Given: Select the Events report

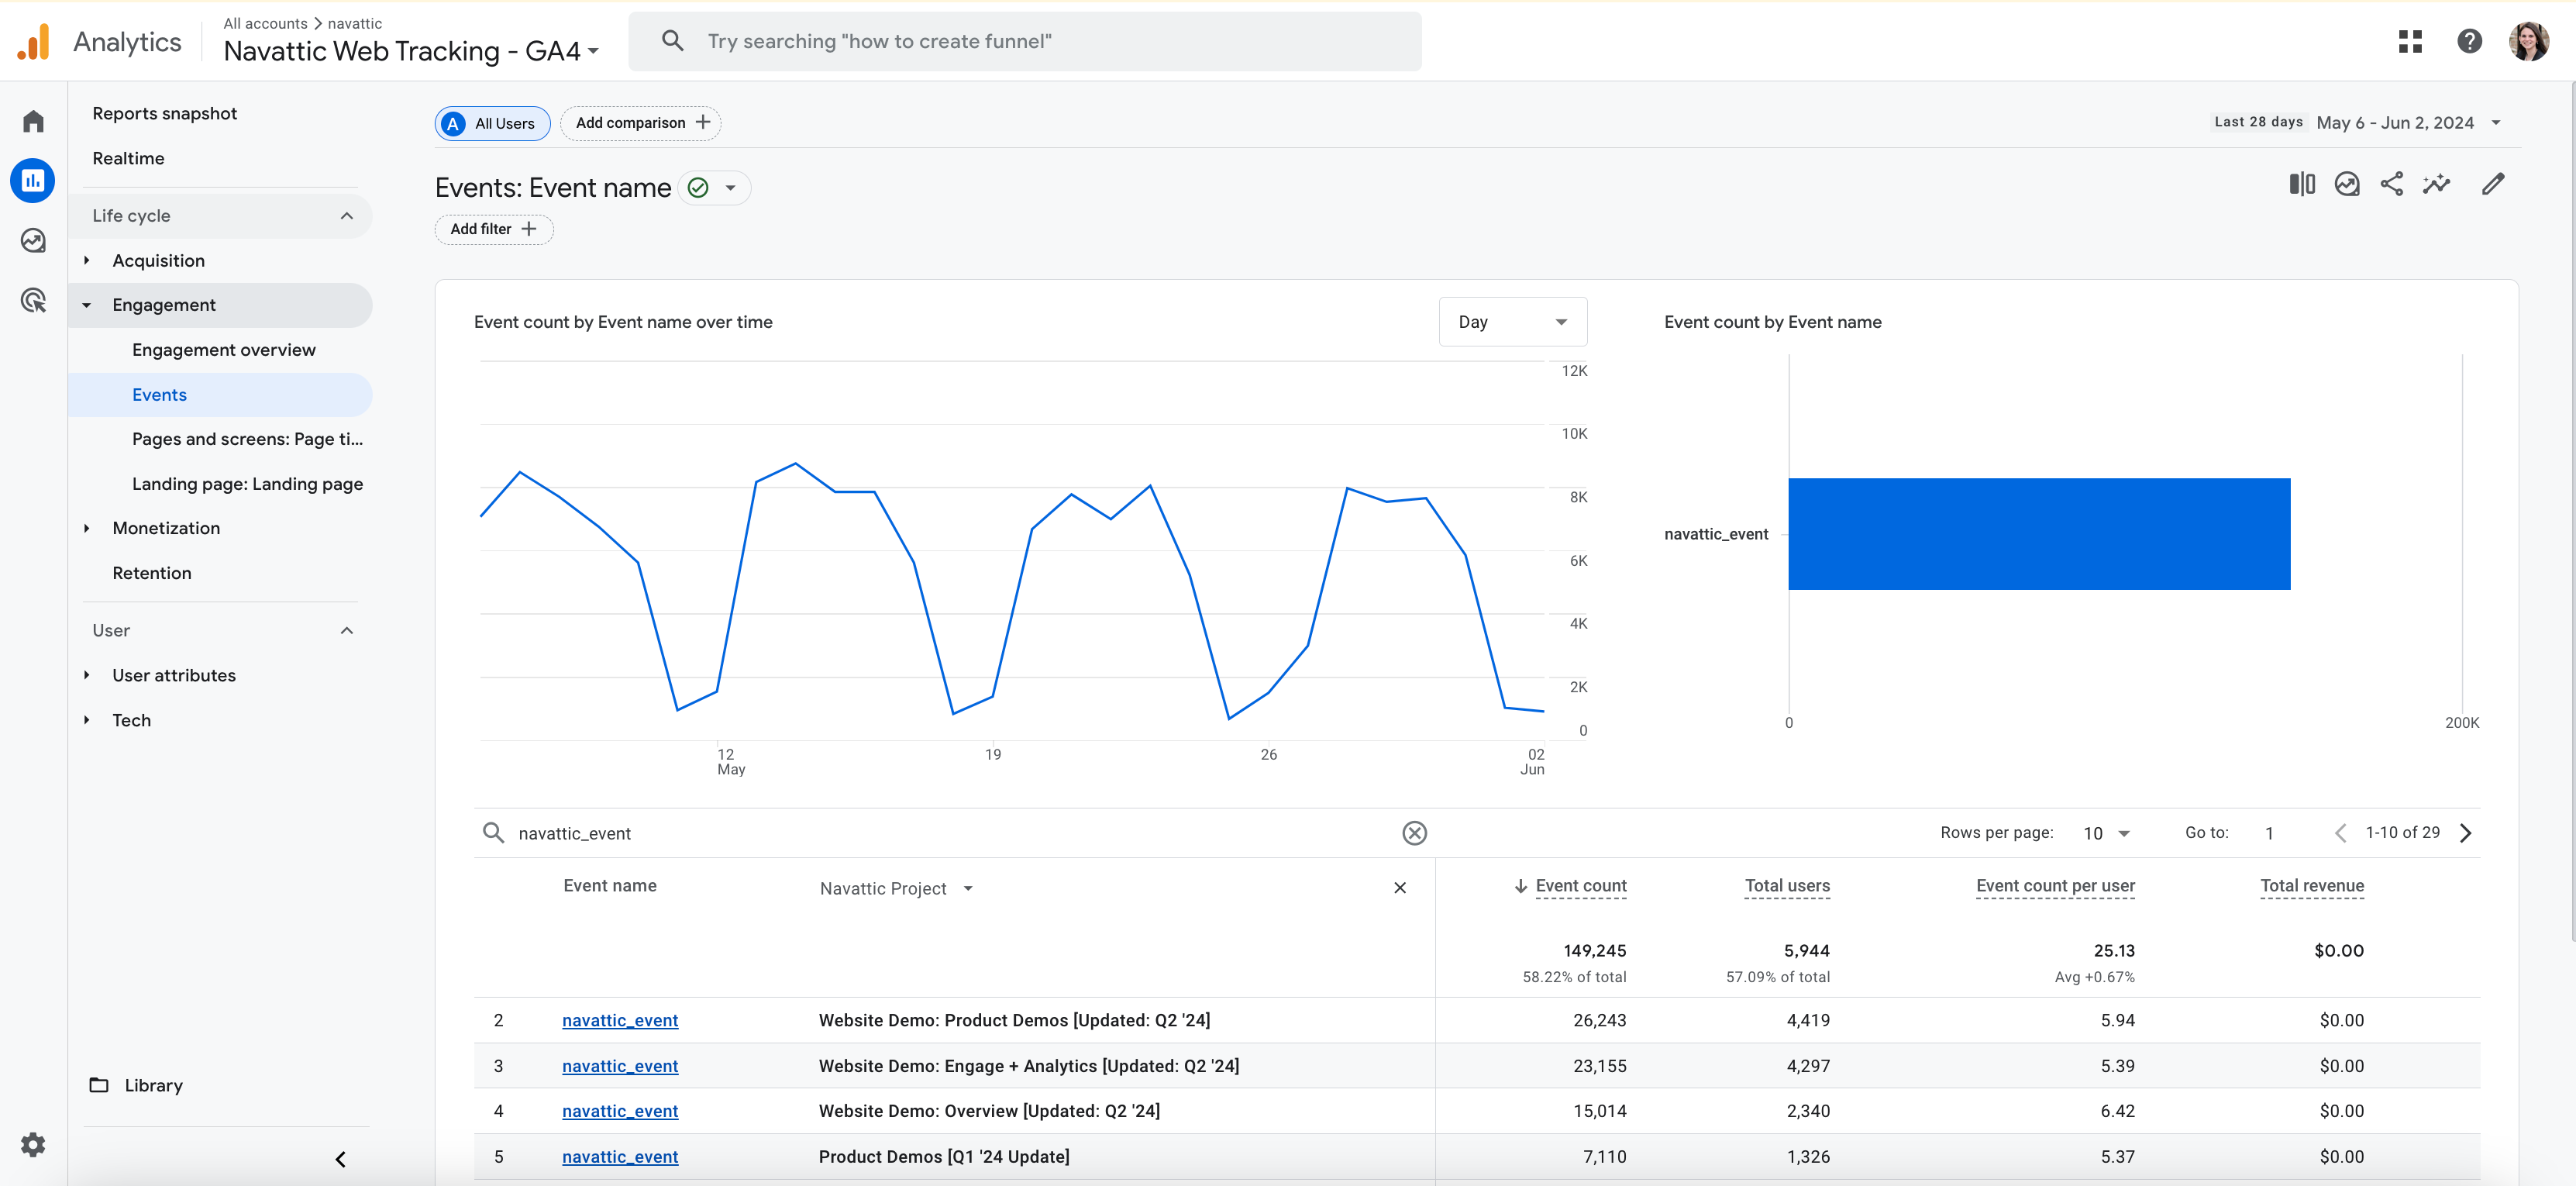Looking at the screenshot, I should click(x=220, y=394).
